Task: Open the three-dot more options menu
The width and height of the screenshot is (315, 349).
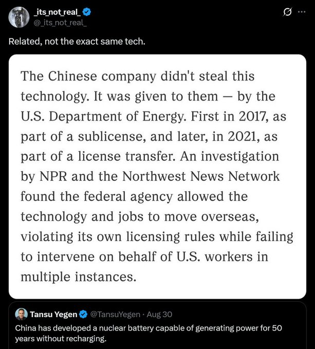Action: [301, 12]
